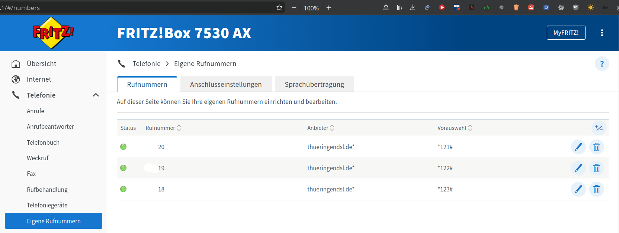
Task: Switch to the Anschlusseinstellungen tab
Action: pyautogui.click(x=226, y=84)
